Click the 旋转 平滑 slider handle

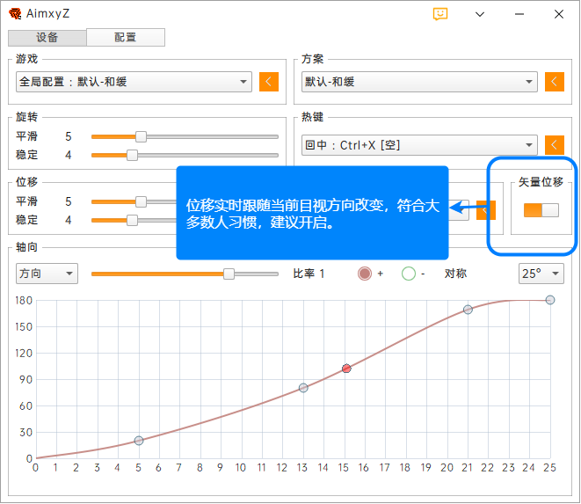(x=141, y=137)
